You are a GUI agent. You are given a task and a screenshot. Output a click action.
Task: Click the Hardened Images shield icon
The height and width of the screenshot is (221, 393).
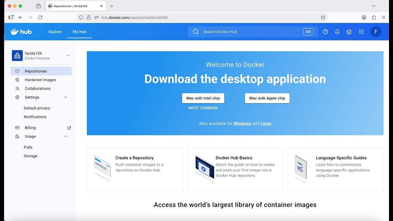pos(18,80)
